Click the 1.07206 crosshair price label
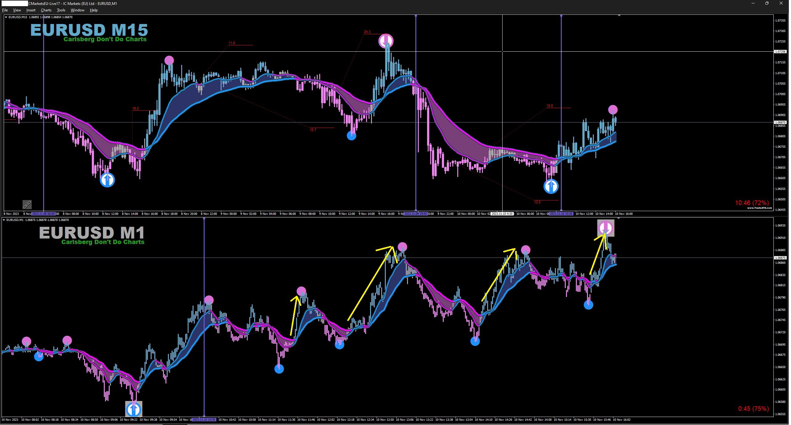Image resolution: width=791 pixels, height=425 pixels. click(x=780, y=52)
